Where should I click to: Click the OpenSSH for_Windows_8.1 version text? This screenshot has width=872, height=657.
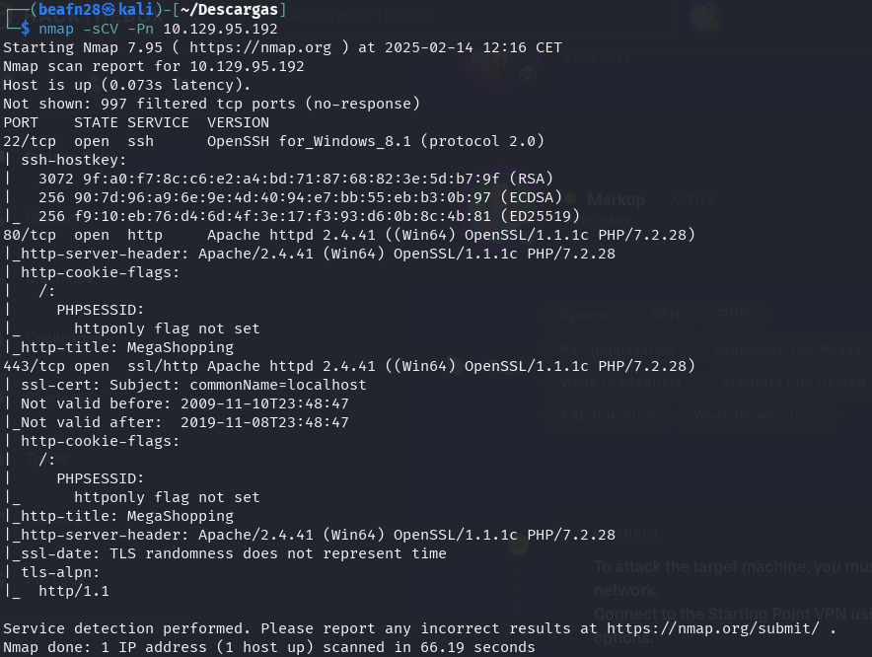[x=309, y=141]
